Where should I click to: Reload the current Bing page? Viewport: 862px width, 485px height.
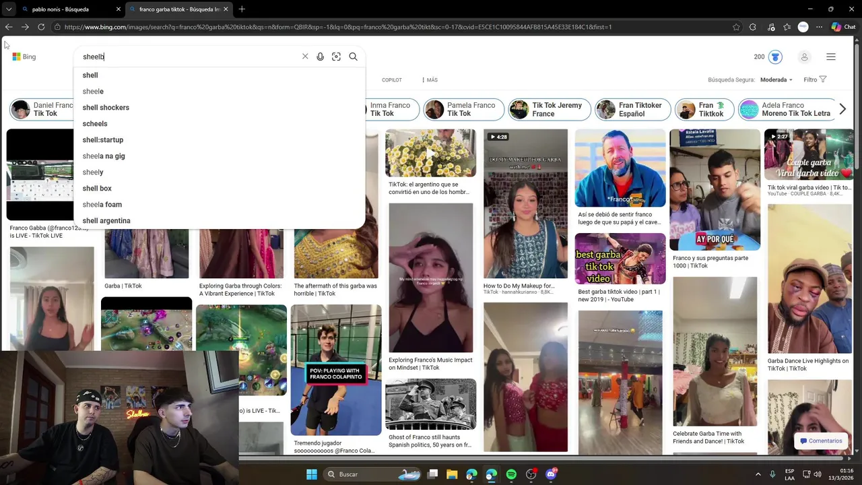tap(41, 27)
